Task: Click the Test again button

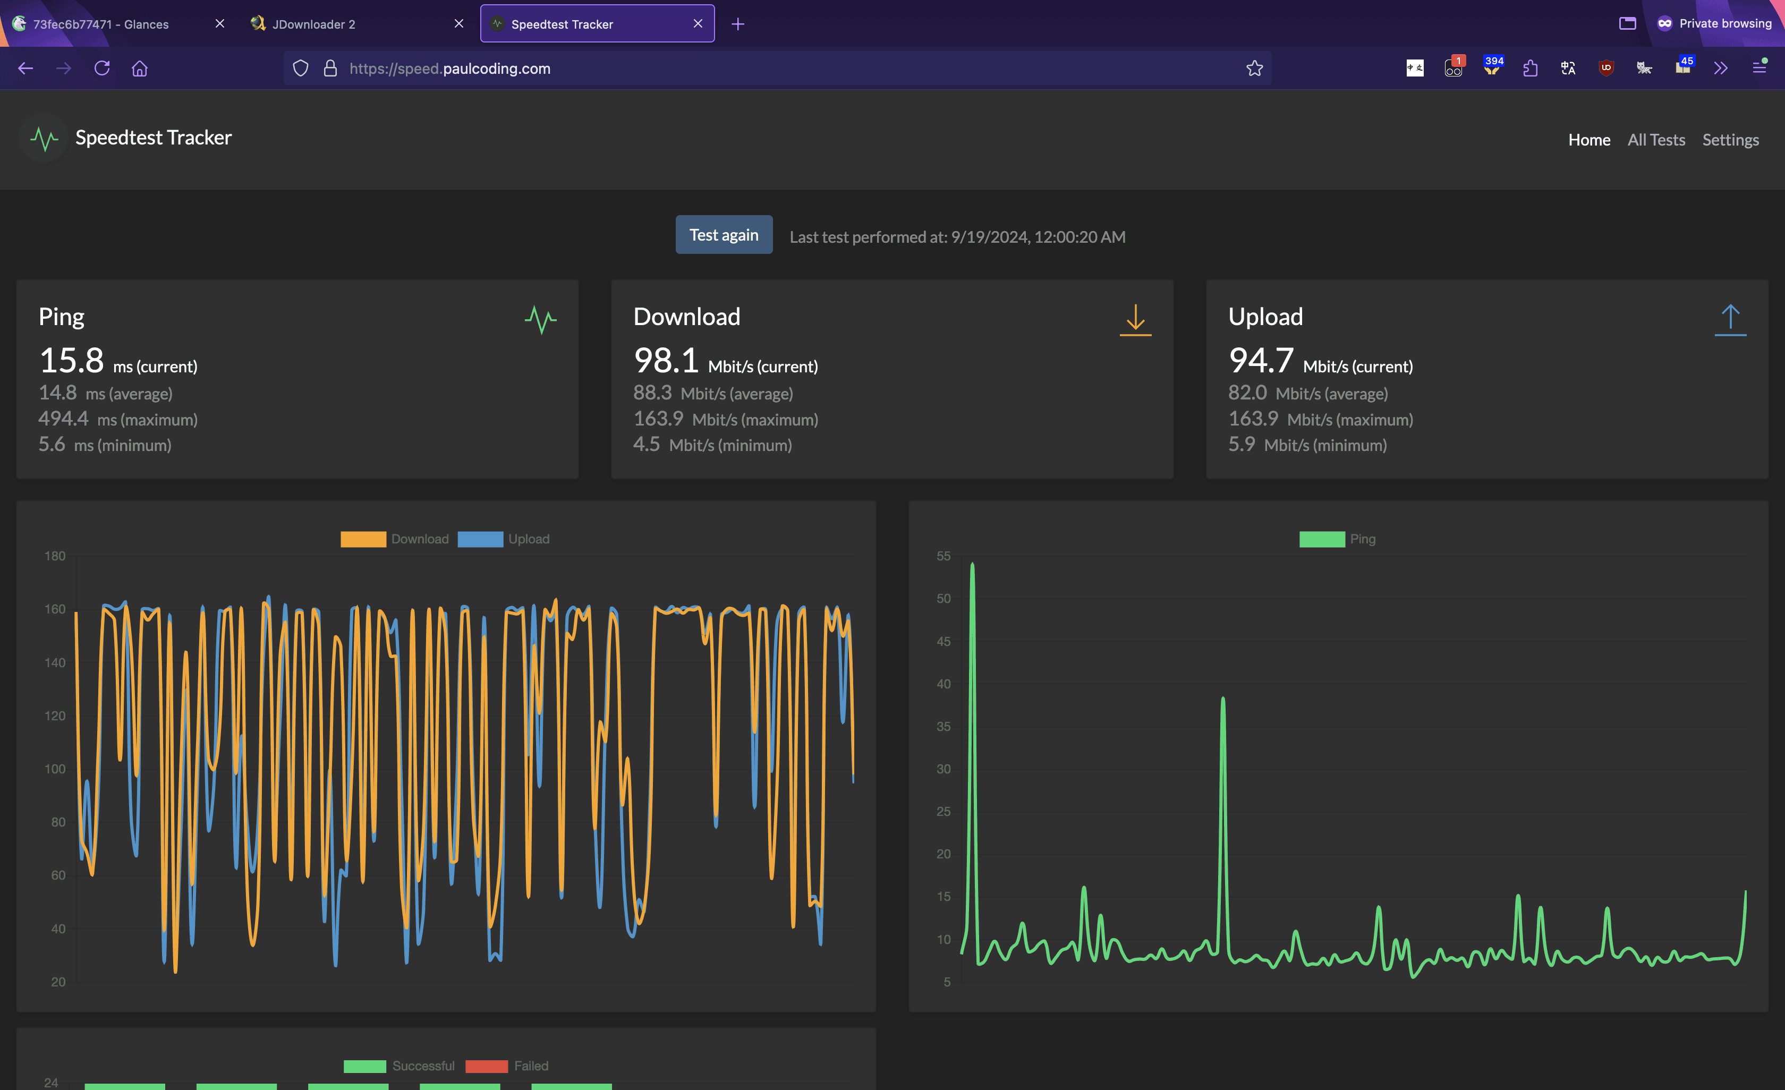Action: tap(724, 235)
